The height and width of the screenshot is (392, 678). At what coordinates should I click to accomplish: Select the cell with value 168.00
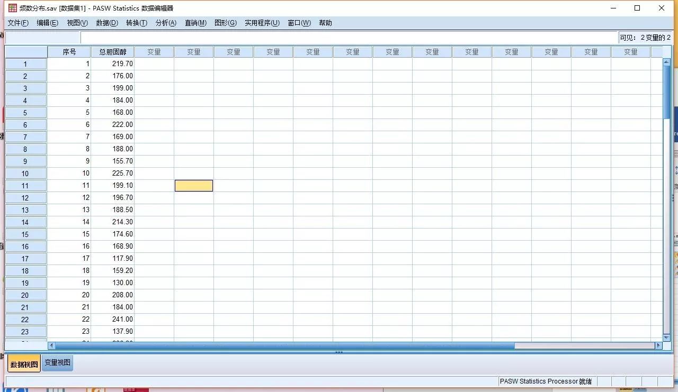(x=112, y=112)
